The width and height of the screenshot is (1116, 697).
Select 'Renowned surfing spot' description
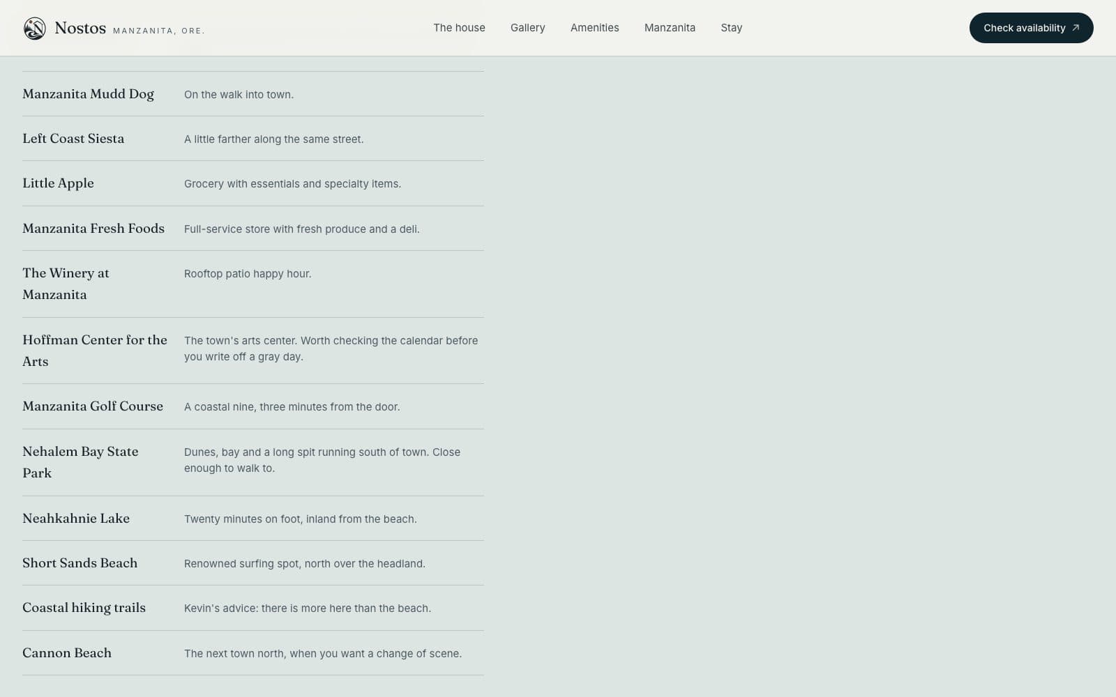304,564
